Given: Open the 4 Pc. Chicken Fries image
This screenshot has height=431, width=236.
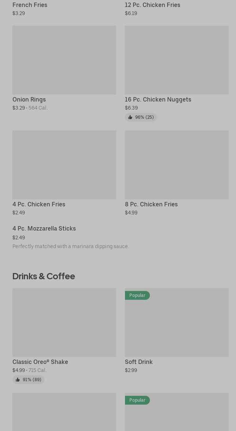Looking at the screenshot, I should click(64, 165).
